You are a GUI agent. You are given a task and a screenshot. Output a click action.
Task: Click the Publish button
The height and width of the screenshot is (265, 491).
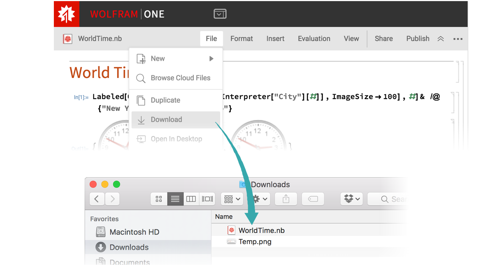417,39
